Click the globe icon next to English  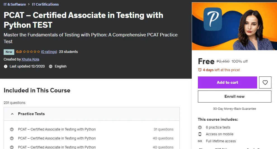click(51, 66)
